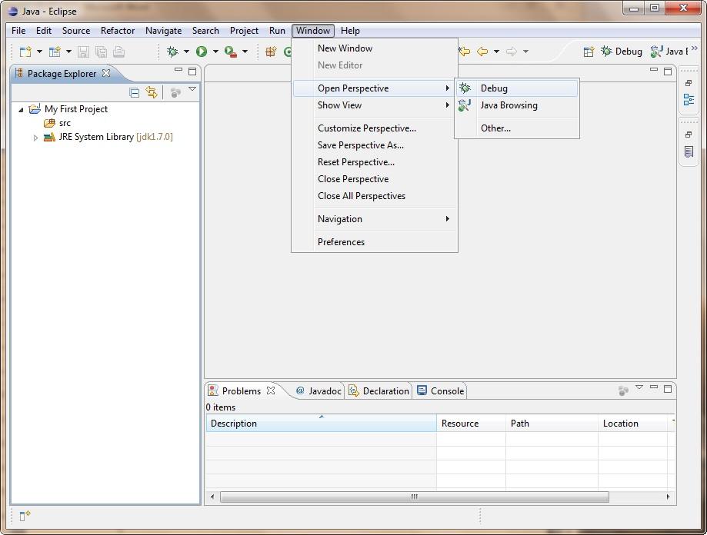Open the Run menu
The height and width of the screenshot is (535, 707).
click(277, 31)
